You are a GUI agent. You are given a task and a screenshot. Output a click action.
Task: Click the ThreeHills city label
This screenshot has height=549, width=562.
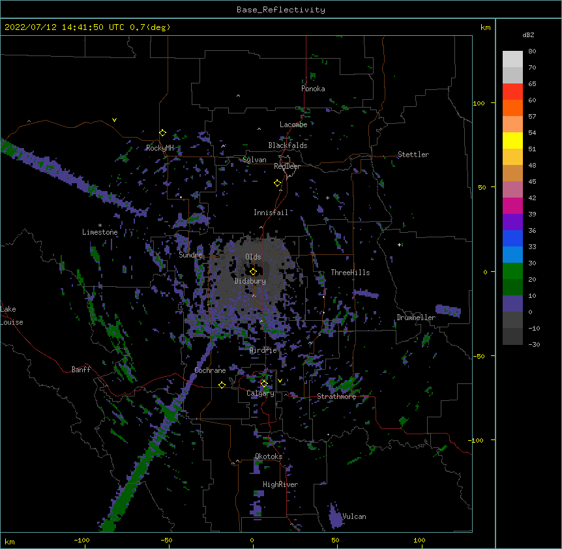pyautogui.click(x=350, y=273)
